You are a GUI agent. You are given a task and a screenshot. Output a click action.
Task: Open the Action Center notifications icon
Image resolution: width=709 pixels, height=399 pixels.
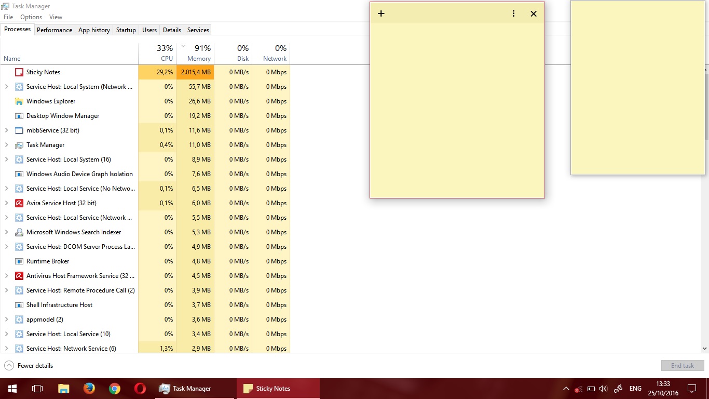pyautogui.click(x=692, y=389)
